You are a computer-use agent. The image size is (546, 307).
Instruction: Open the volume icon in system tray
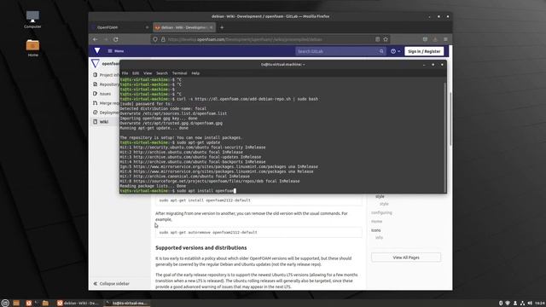click(530, 304)
